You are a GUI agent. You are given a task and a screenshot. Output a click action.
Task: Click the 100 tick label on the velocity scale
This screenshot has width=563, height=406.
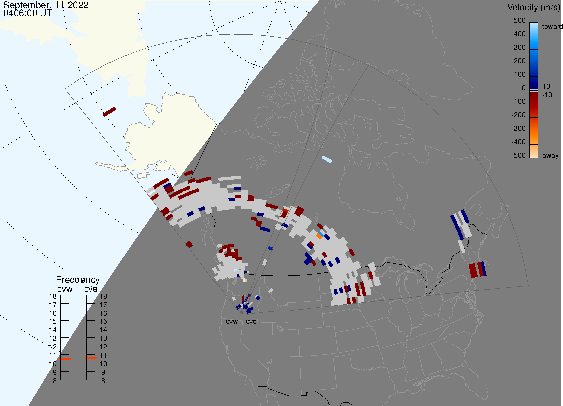519,74
